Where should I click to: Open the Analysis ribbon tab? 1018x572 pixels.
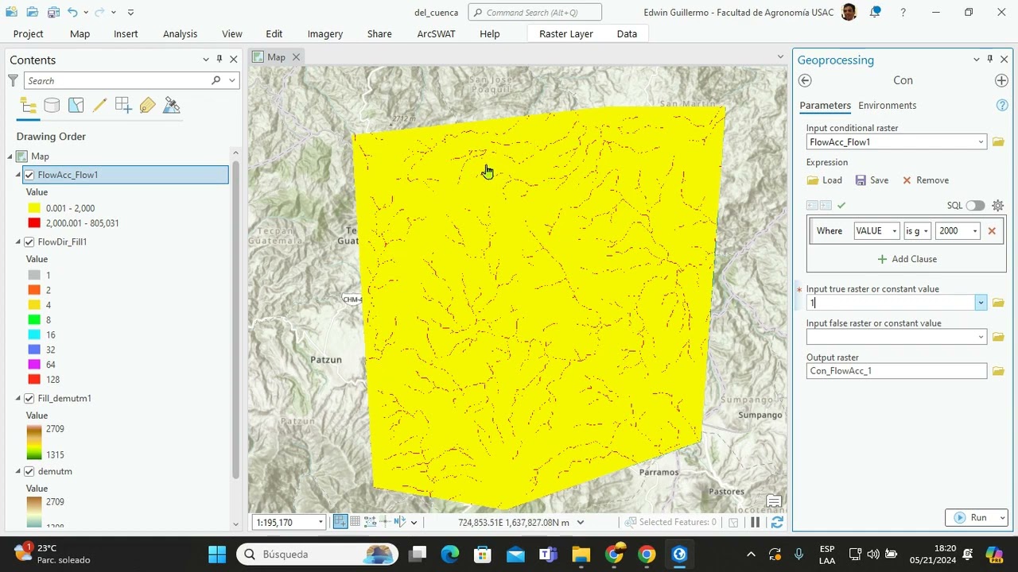click(x=180, y=33)
